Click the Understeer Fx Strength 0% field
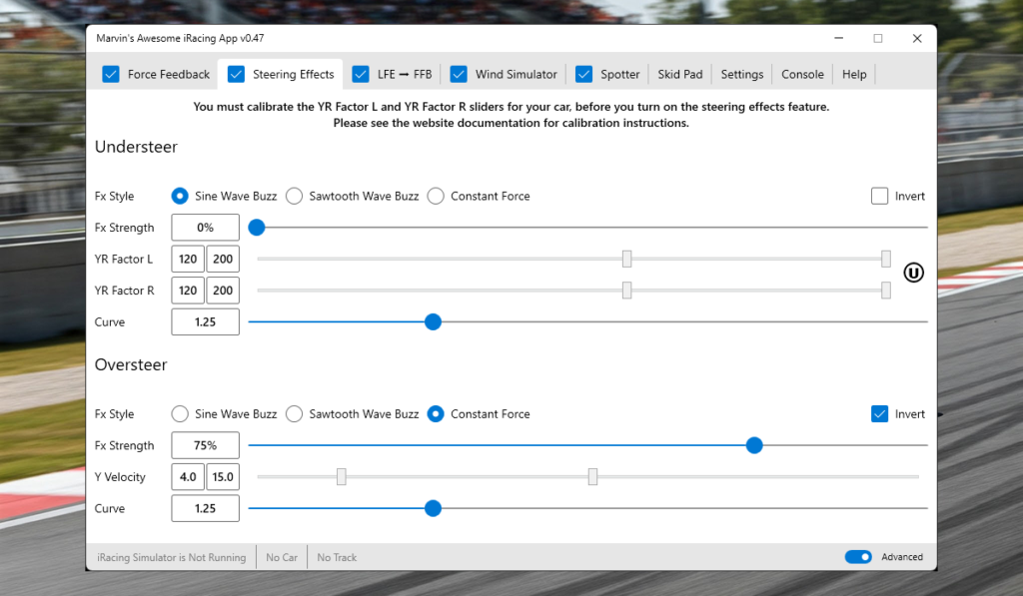The width and height of the screenshot is (1023, 596). coord(206,228)
